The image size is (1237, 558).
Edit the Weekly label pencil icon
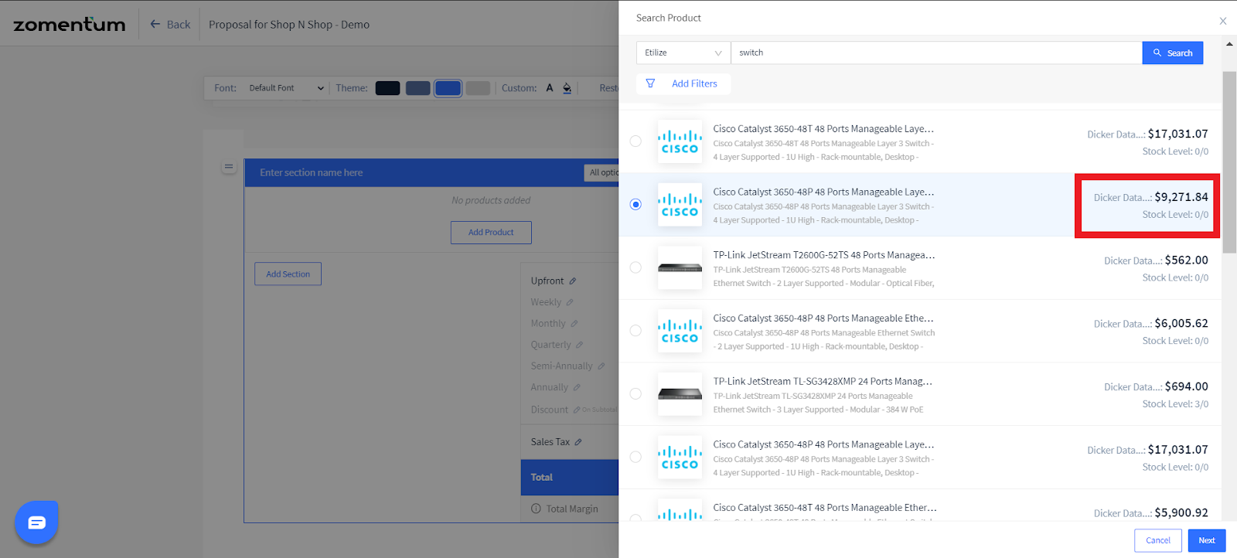[x=570, y=302]
